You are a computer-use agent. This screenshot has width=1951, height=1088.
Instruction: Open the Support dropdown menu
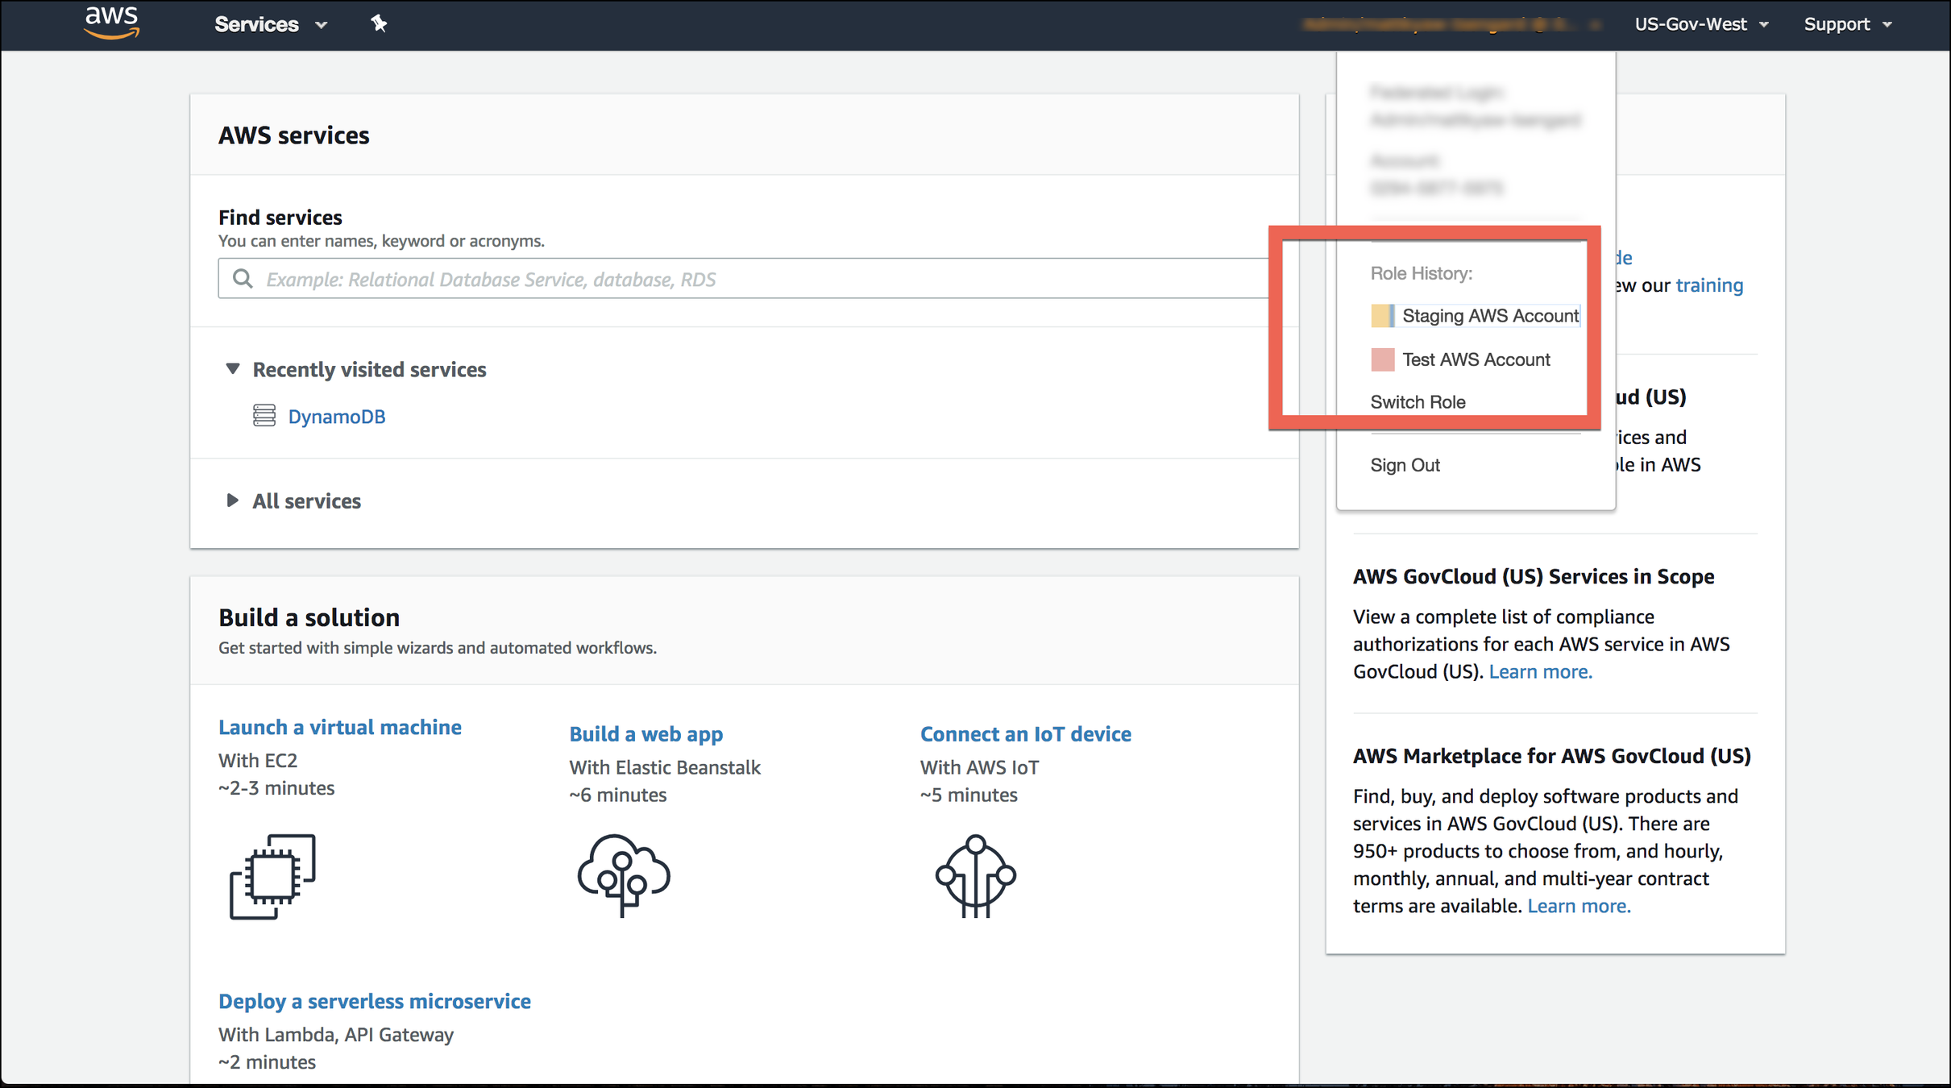pyautogui.click(x=1846, y=24)
